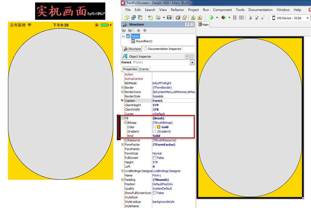Image resolution: width=311 pixels, height=208 pixels.
Task: Click the first Structure toolbar folder icon
Action: pos(124,30)
